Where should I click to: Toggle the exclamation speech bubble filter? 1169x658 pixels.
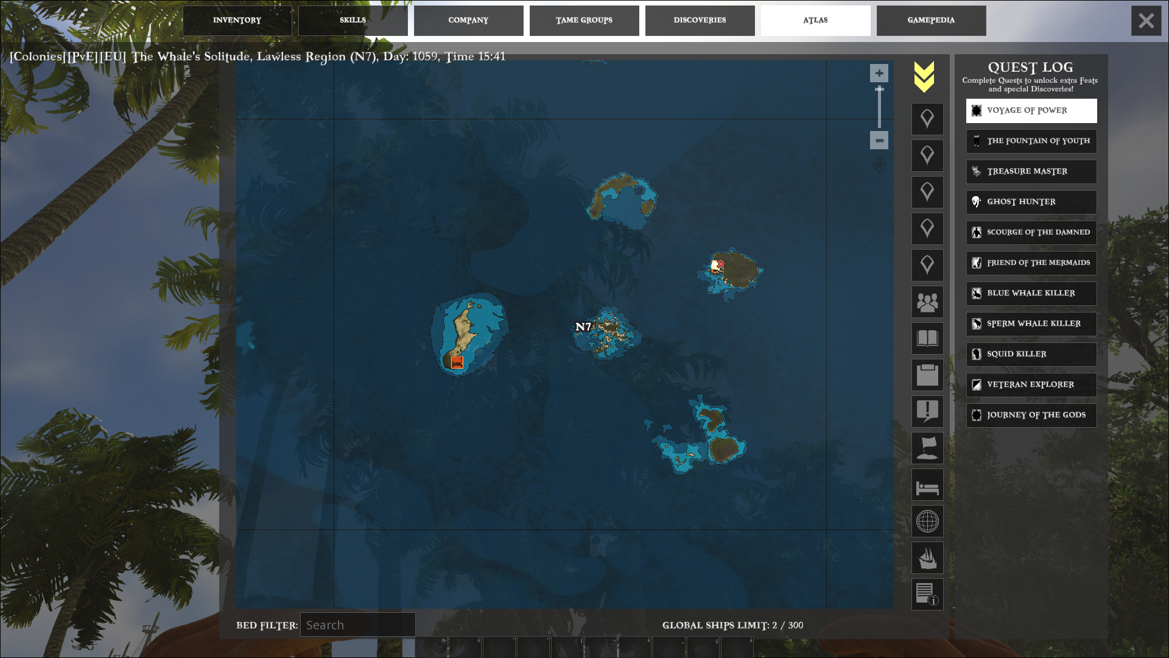click(x=927, y=412)
